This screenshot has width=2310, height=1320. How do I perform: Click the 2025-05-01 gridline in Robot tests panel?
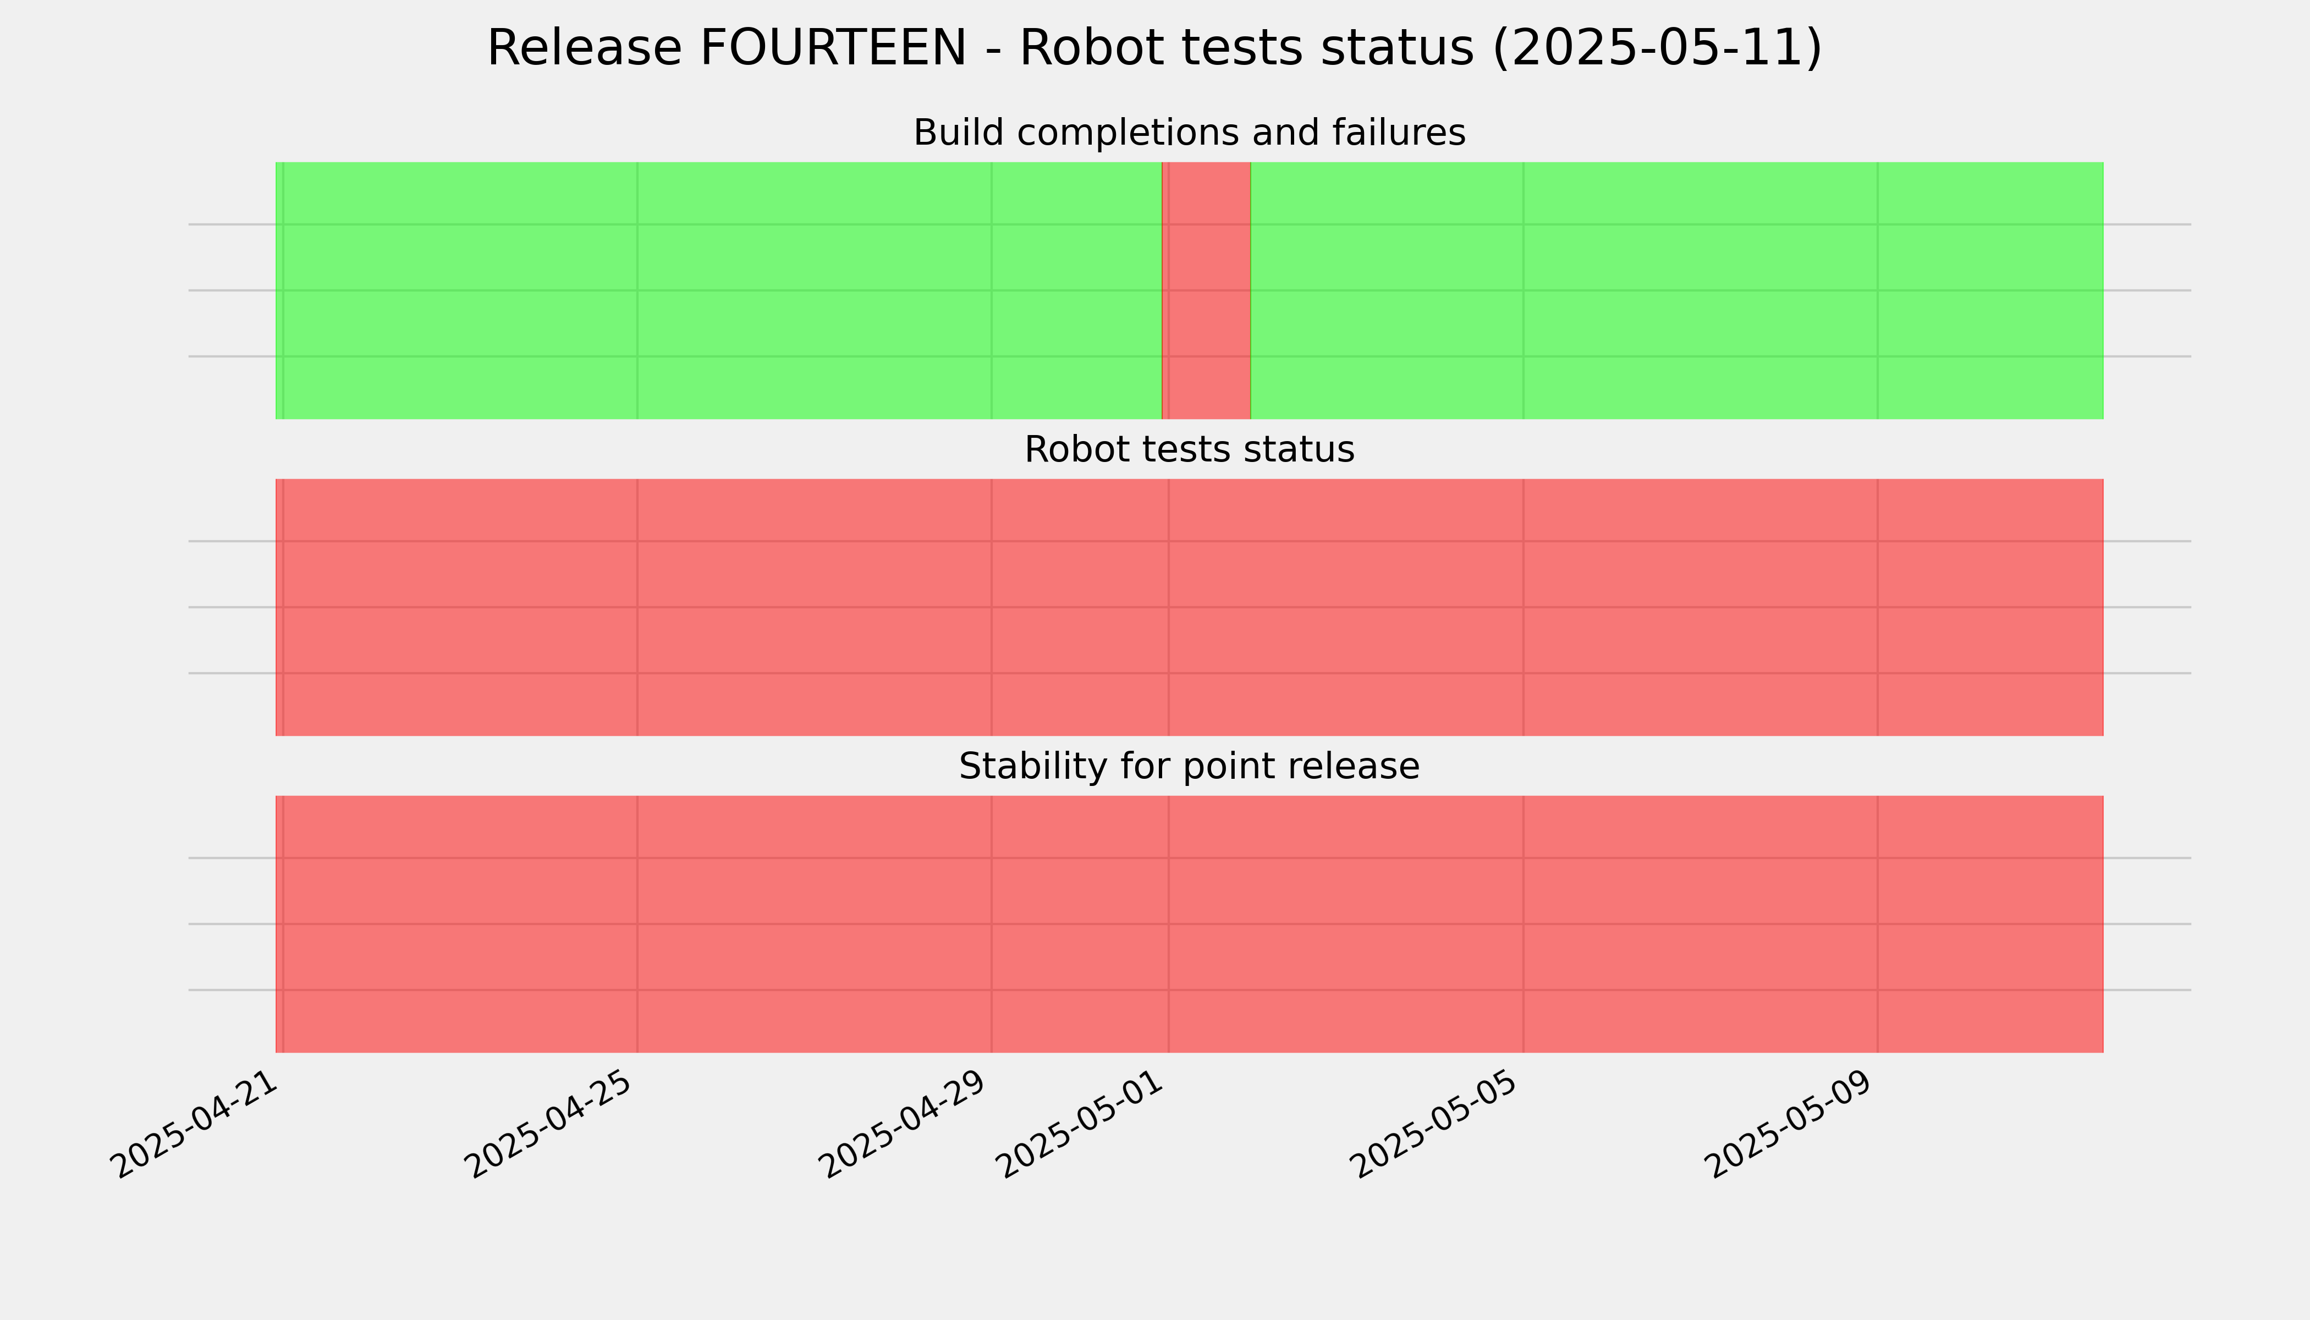pos(1169,607)
